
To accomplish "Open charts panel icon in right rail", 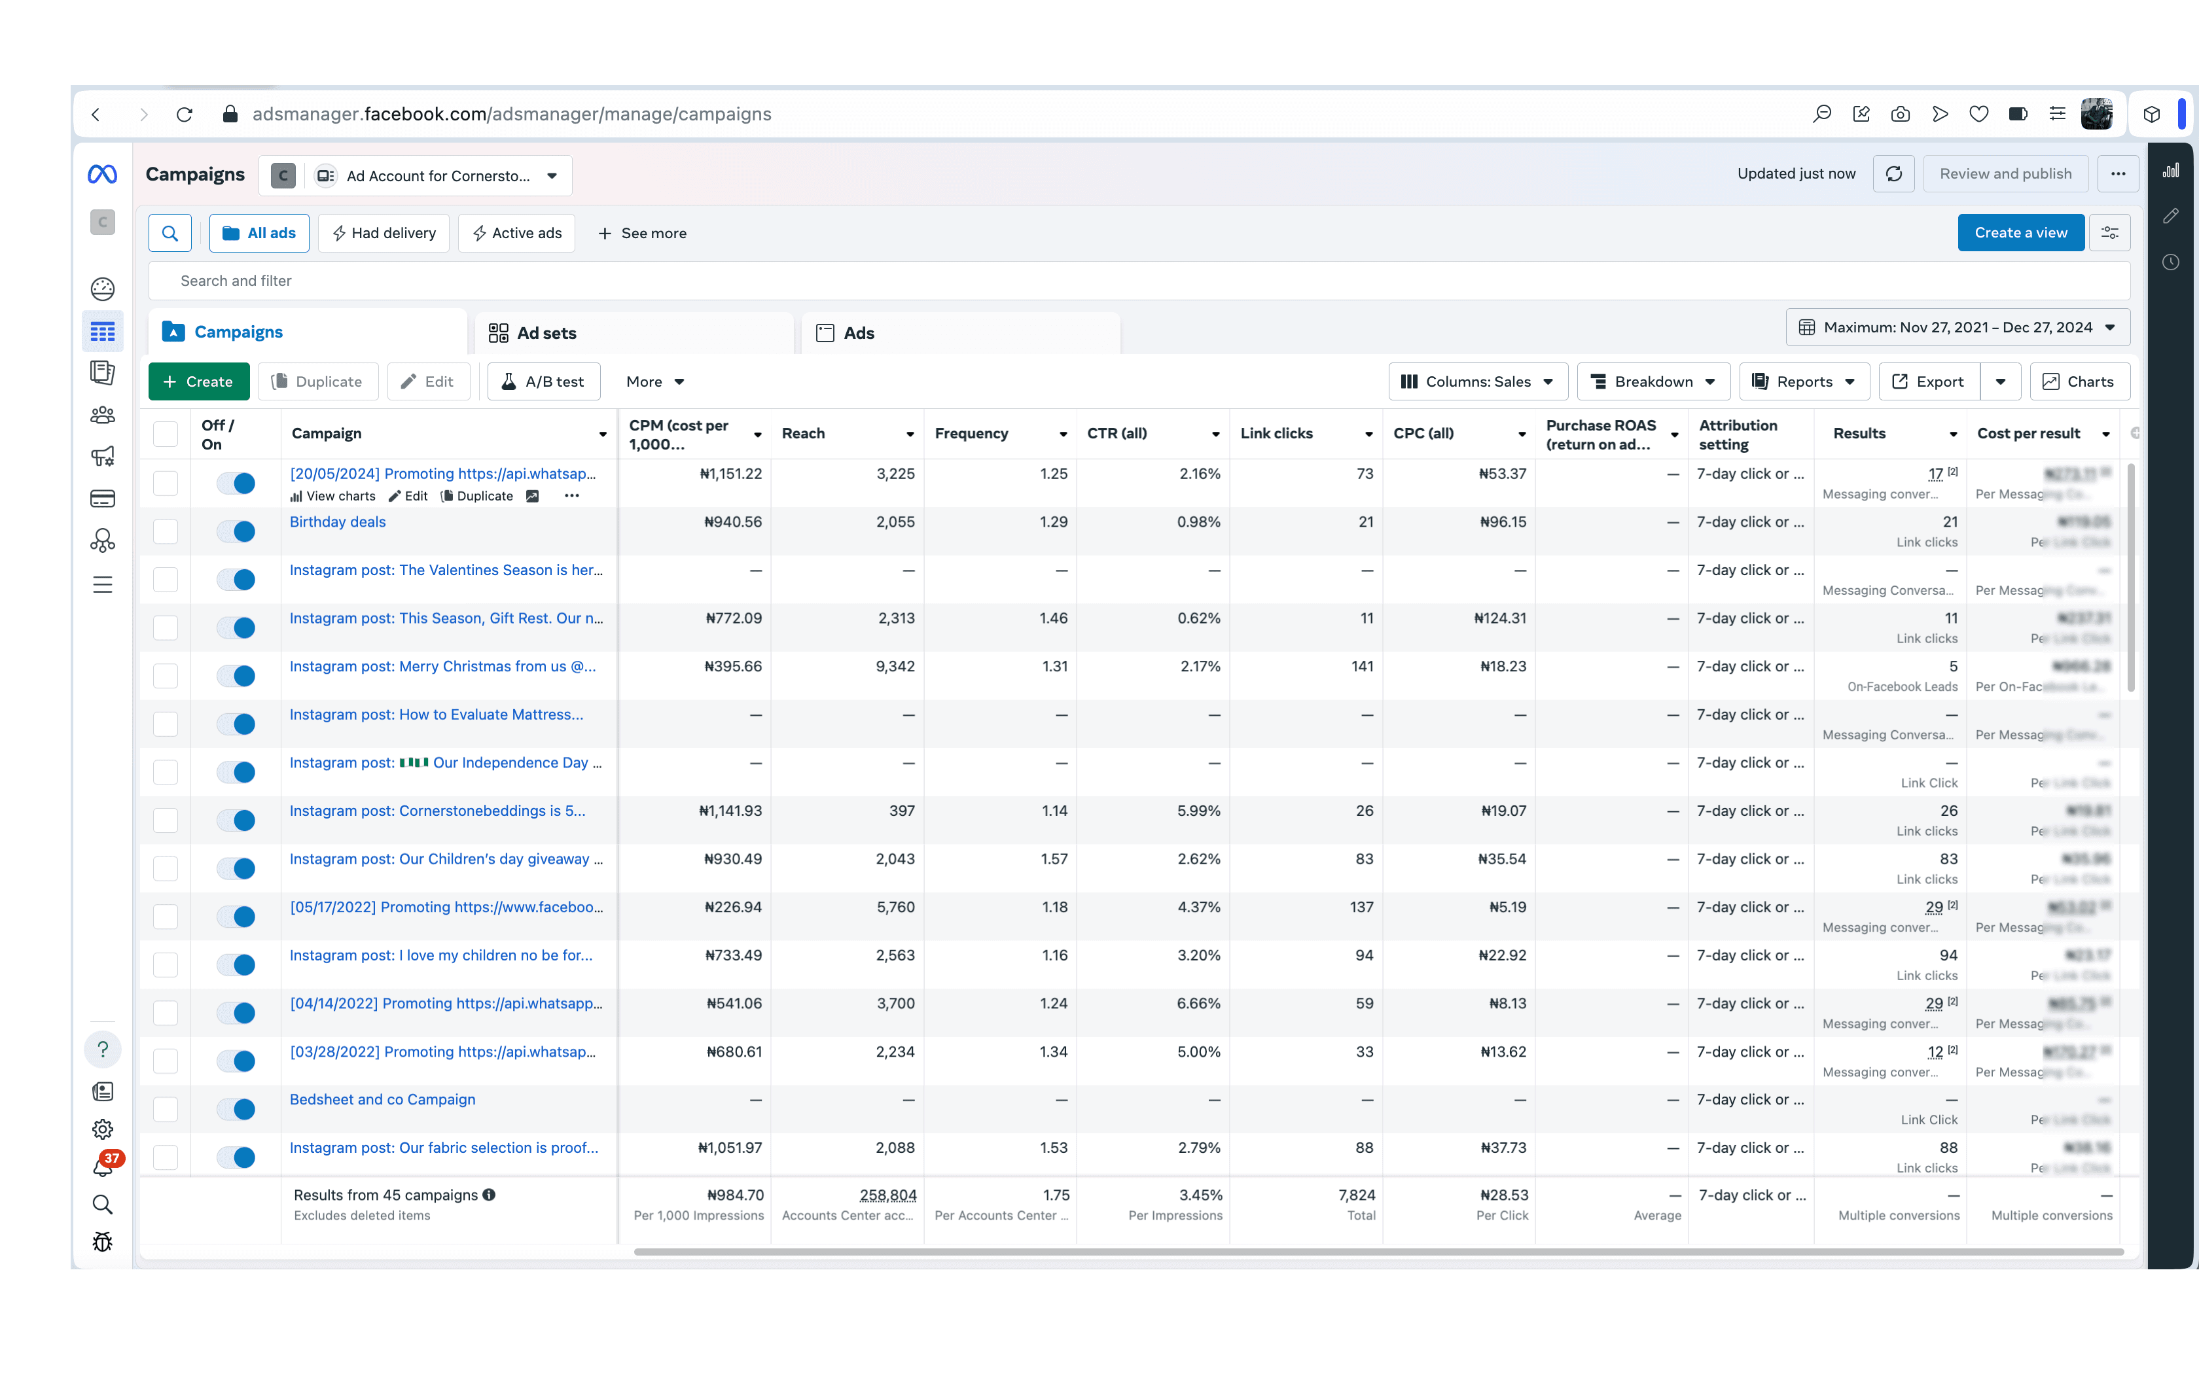I will [x=2171, y=171].
